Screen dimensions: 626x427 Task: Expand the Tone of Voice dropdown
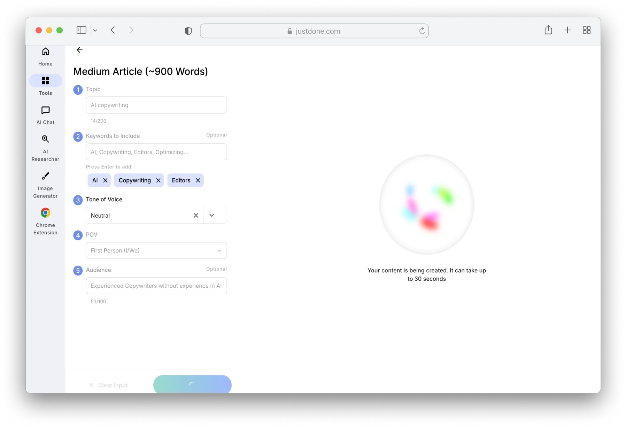coord(212,216)
